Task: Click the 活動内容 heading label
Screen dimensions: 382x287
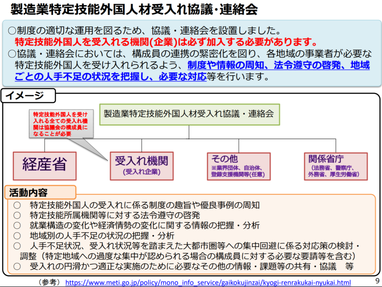Action: 40,193
